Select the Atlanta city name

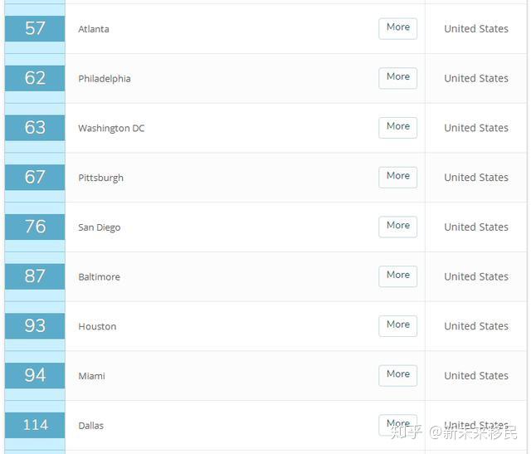94,29
